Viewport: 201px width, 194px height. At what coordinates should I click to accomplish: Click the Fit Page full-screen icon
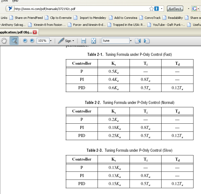[x=93, y=41]
